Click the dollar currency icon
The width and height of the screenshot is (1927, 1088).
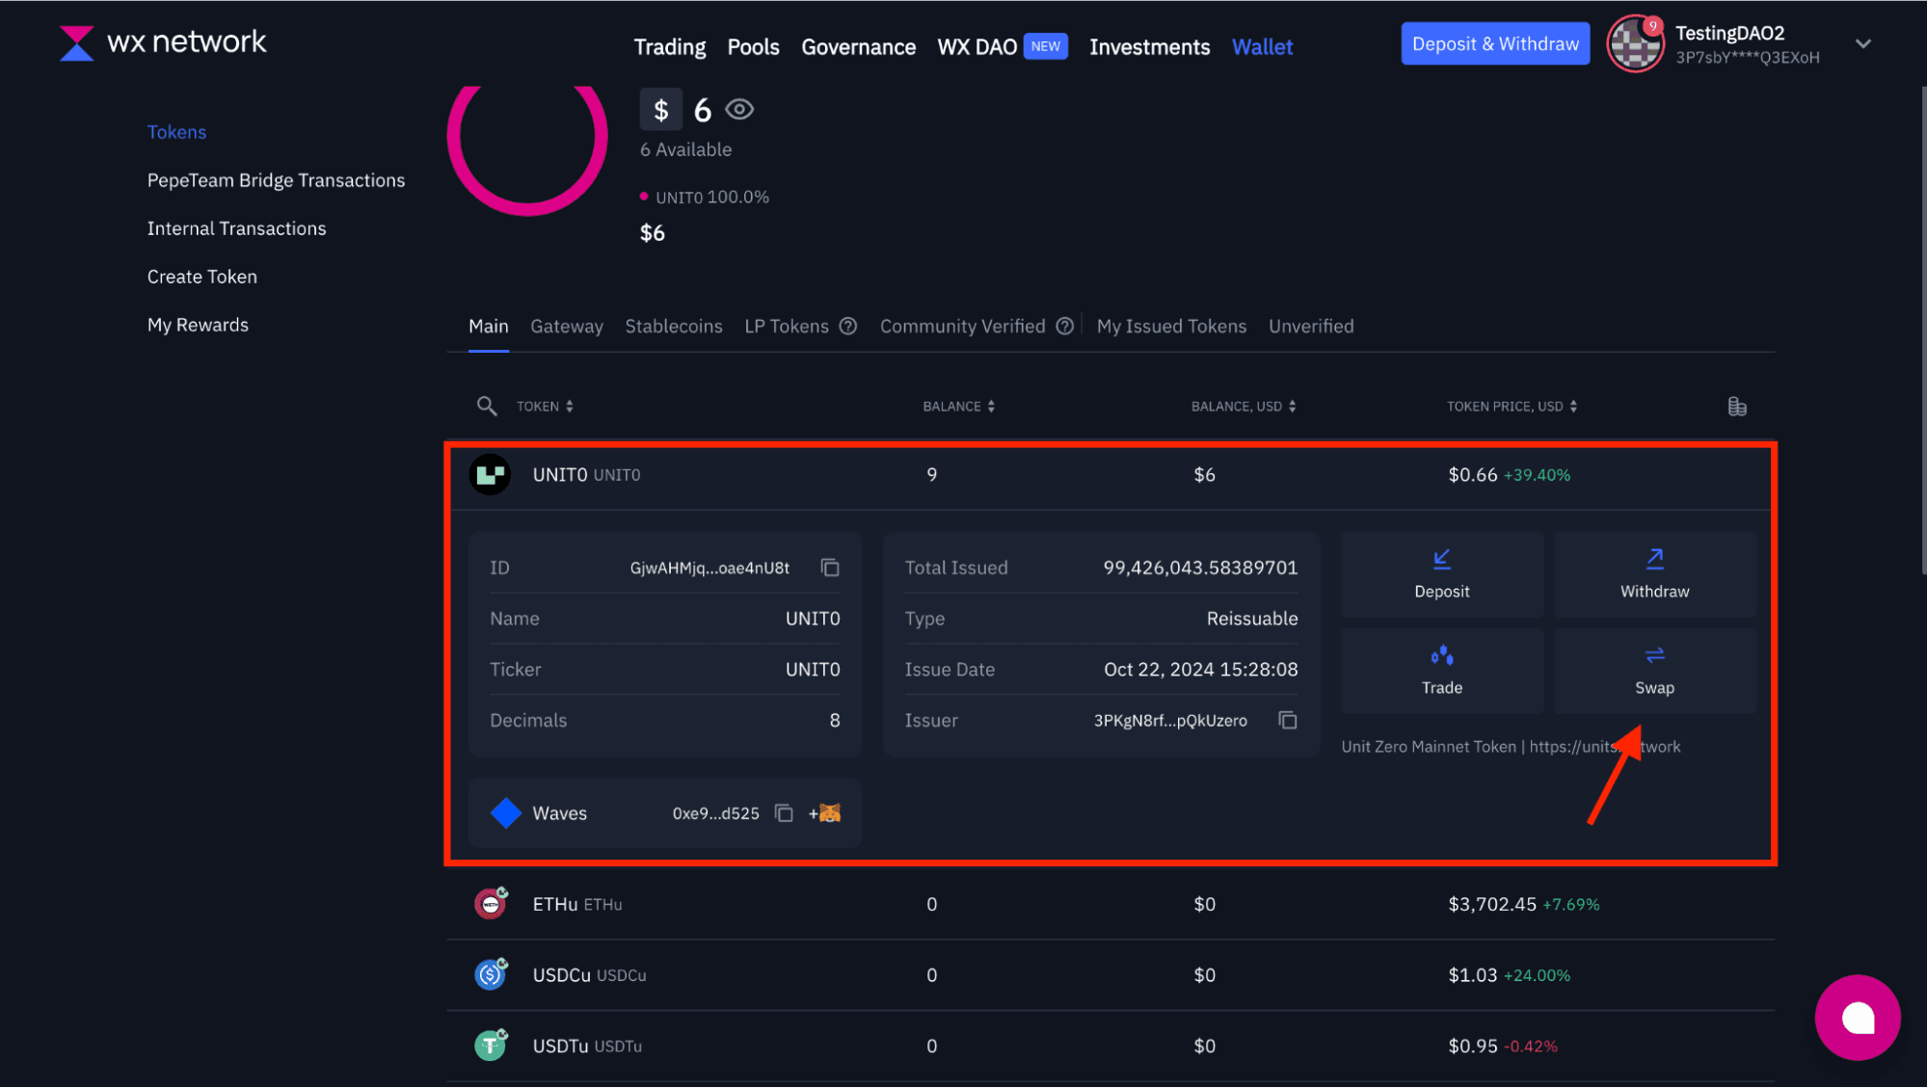click(660, 110)
